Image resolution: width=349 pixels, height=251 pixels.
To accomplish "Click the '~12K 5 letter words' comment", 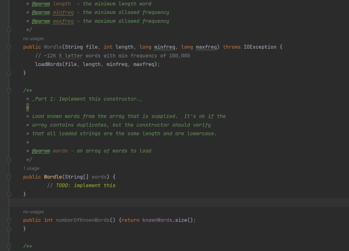I will 112,56.
